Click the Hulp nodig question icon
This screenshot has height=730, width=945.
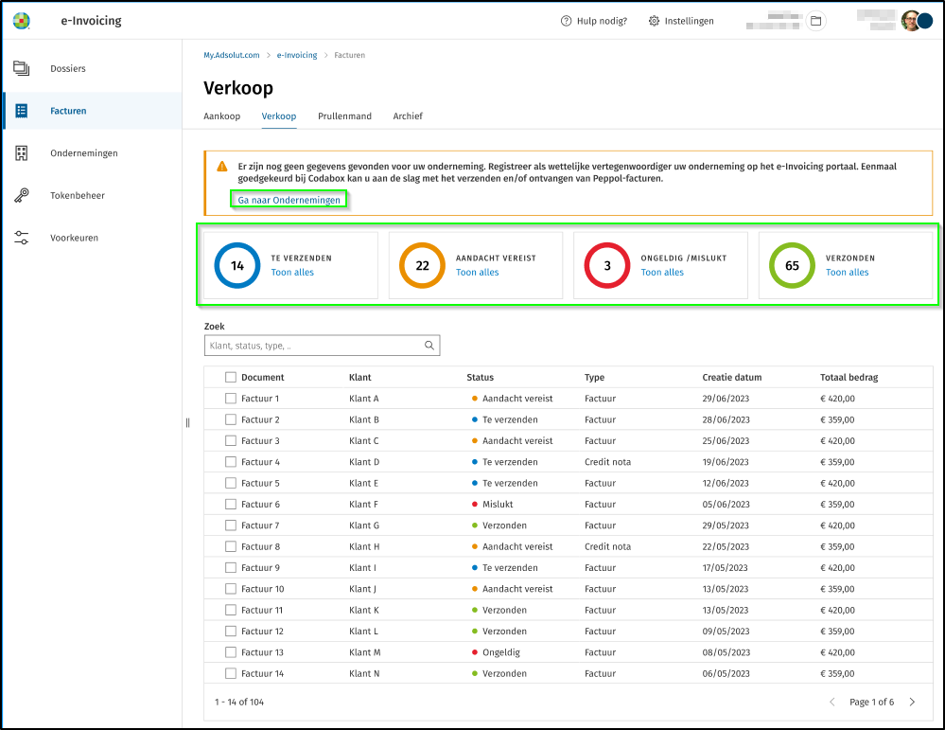click(x=566, y=21)
